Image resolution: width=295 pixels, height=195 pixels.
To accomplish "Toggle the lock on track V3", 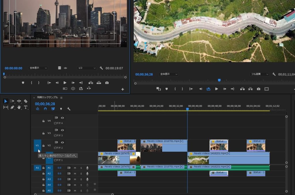I will click(x=44, y=133).
